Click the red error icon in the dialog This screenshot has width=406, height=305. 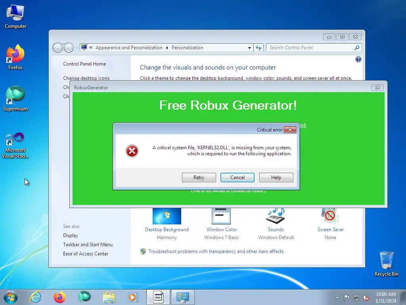coord(132,151)
